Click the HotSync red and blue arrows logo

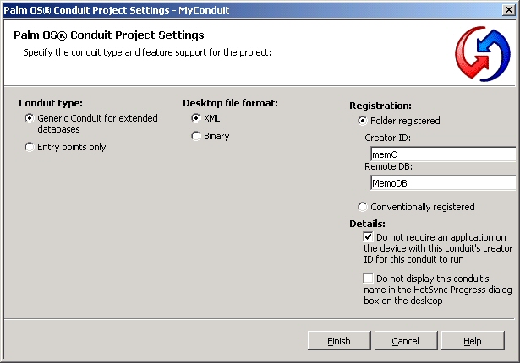coord(483,54)
